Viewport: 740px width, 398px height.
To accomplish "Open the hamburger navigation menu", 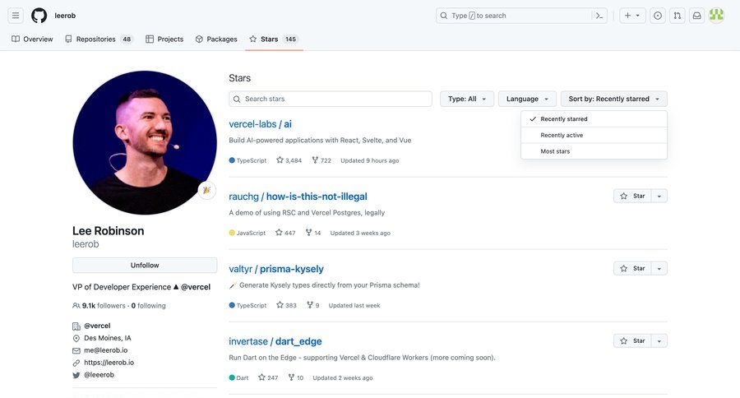I will click(x=16, y=16).
